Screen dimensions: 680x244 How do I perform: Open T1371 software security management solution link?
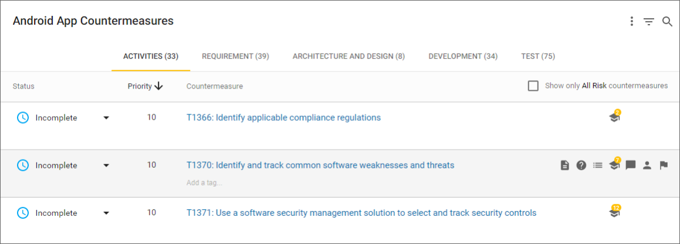coord(361,213)
